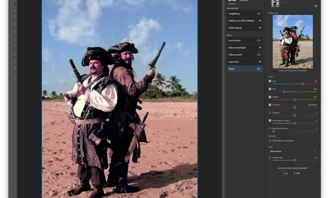Open the Retro-Denim profile dropdown

tap(293, 151)
